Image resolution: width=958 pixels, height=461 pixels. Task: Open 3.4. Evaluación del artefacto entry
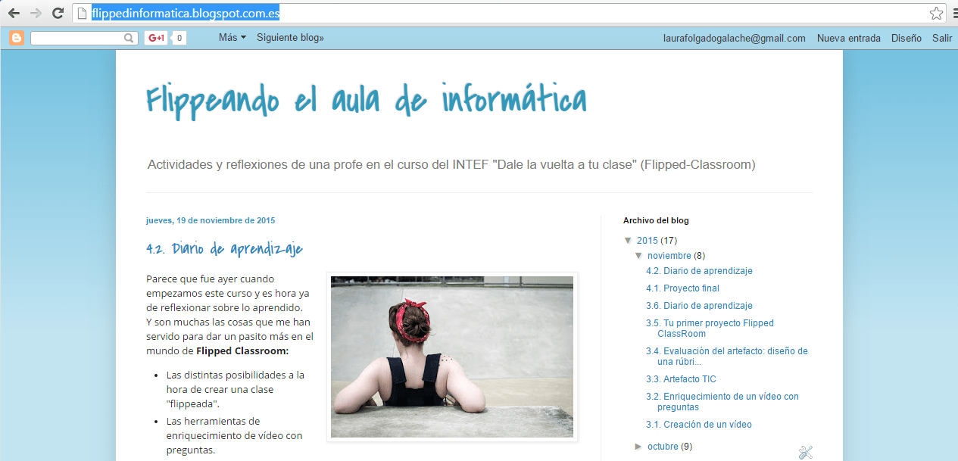click(727, 357)
